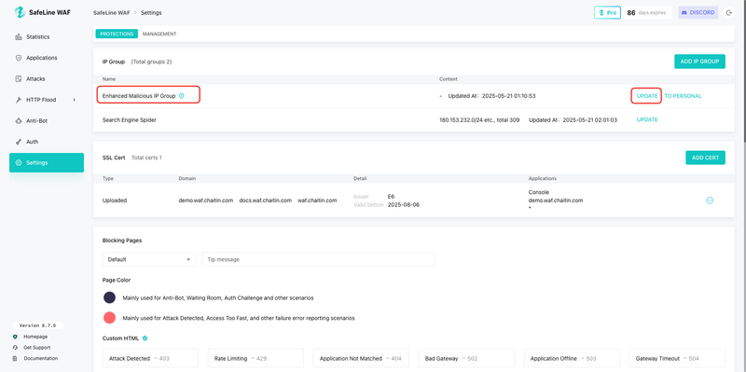Click the Documentation file icon
Image resolution: width=746 pixels, height=372 pixels.
[x=15, y=358]
